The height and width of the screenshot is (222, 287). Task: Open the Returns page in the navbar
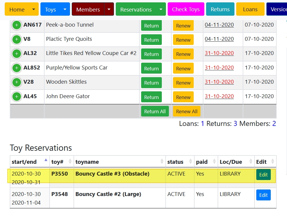[220, 9]
